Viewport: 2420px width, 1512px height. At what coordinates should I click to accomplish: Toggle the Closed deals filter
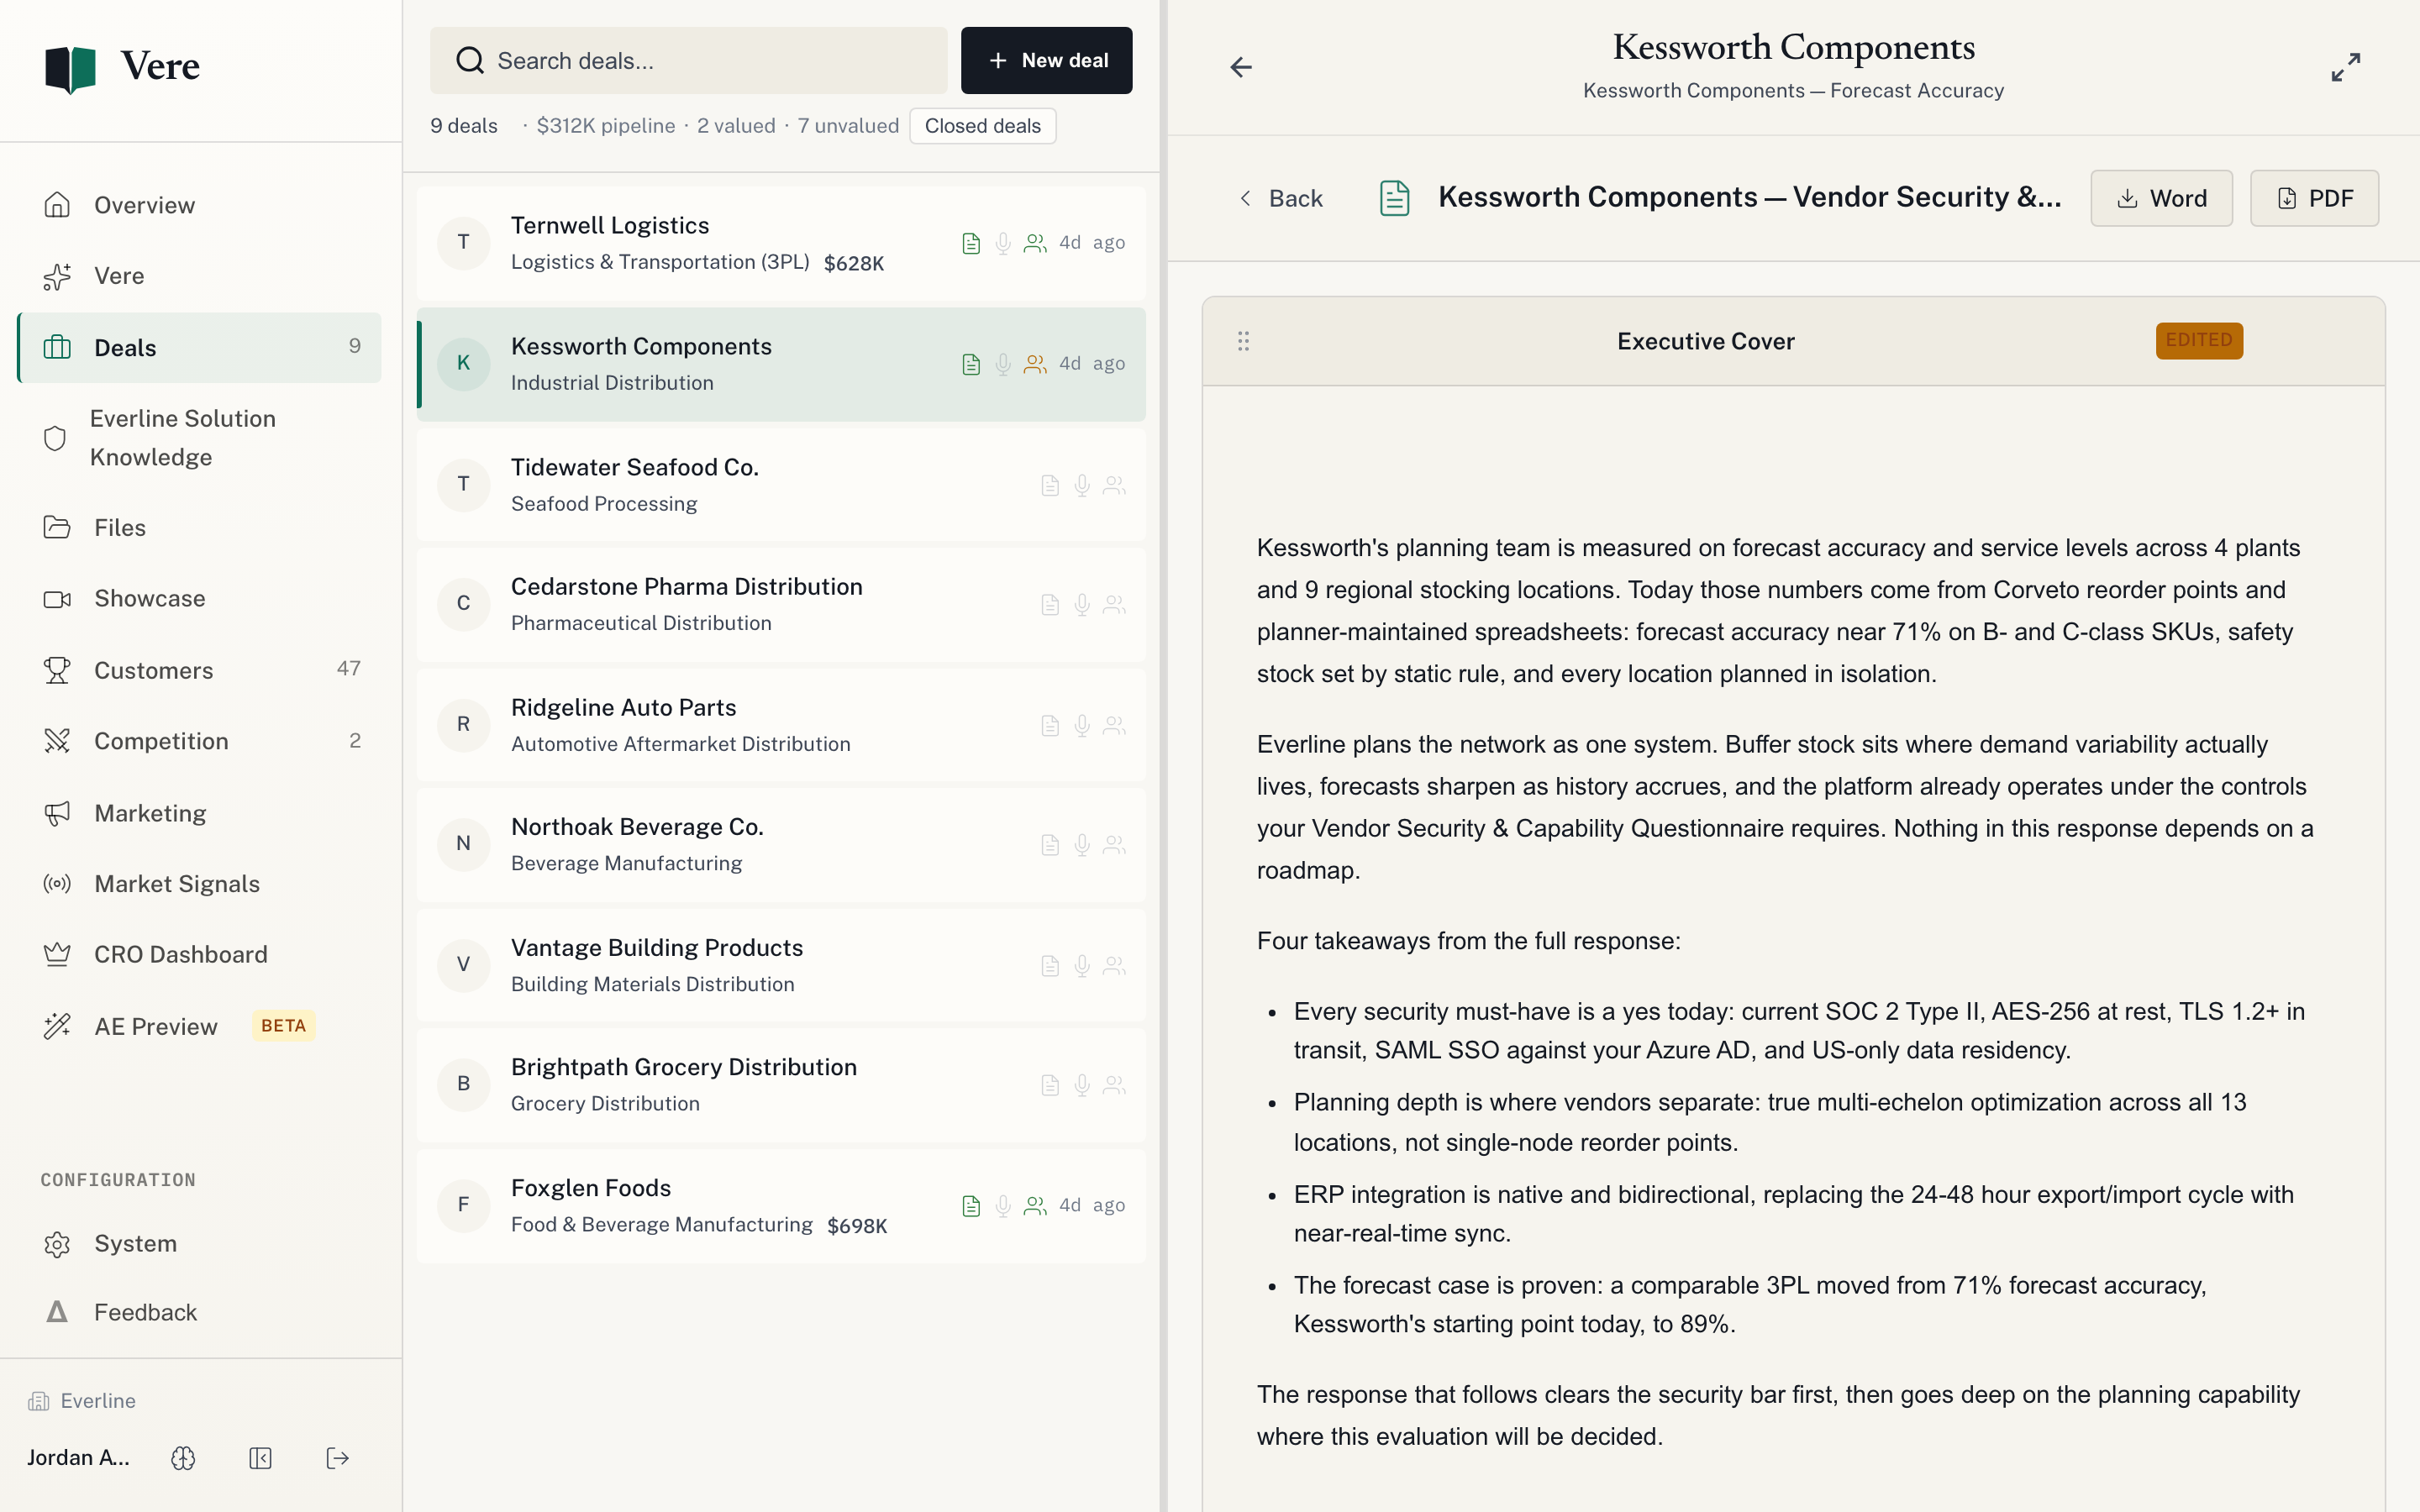tap(982, 126)
